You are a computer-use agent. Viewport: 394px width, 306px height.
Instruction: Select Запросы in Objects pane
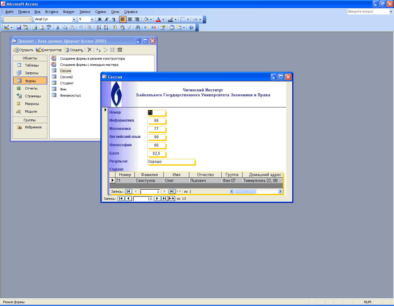tap(30, 73)
